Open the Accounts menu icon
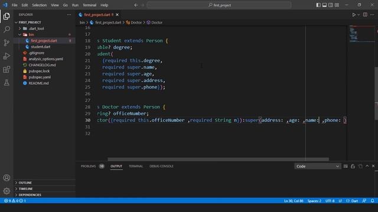This screenshot has width=378, height=212. click(x=6, y=178)
